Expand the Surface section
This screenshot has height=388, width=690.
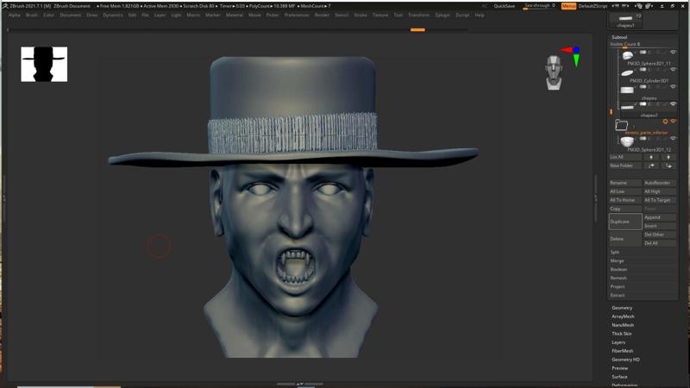tap(619, 377)
